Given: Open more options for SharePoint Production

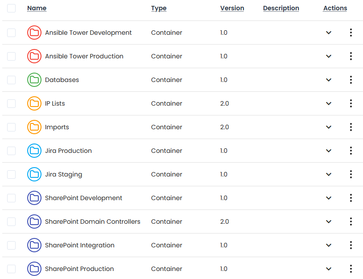Looking at the screenshot, I should (x=351, y=269).
